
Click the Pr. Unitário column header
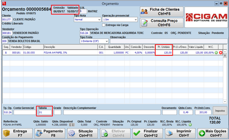[x=164, y=47]
